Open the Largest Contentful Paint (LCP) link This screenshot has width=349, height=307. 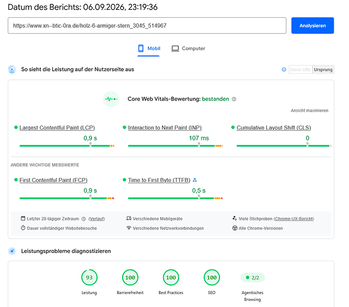click(x=57, y=128)
